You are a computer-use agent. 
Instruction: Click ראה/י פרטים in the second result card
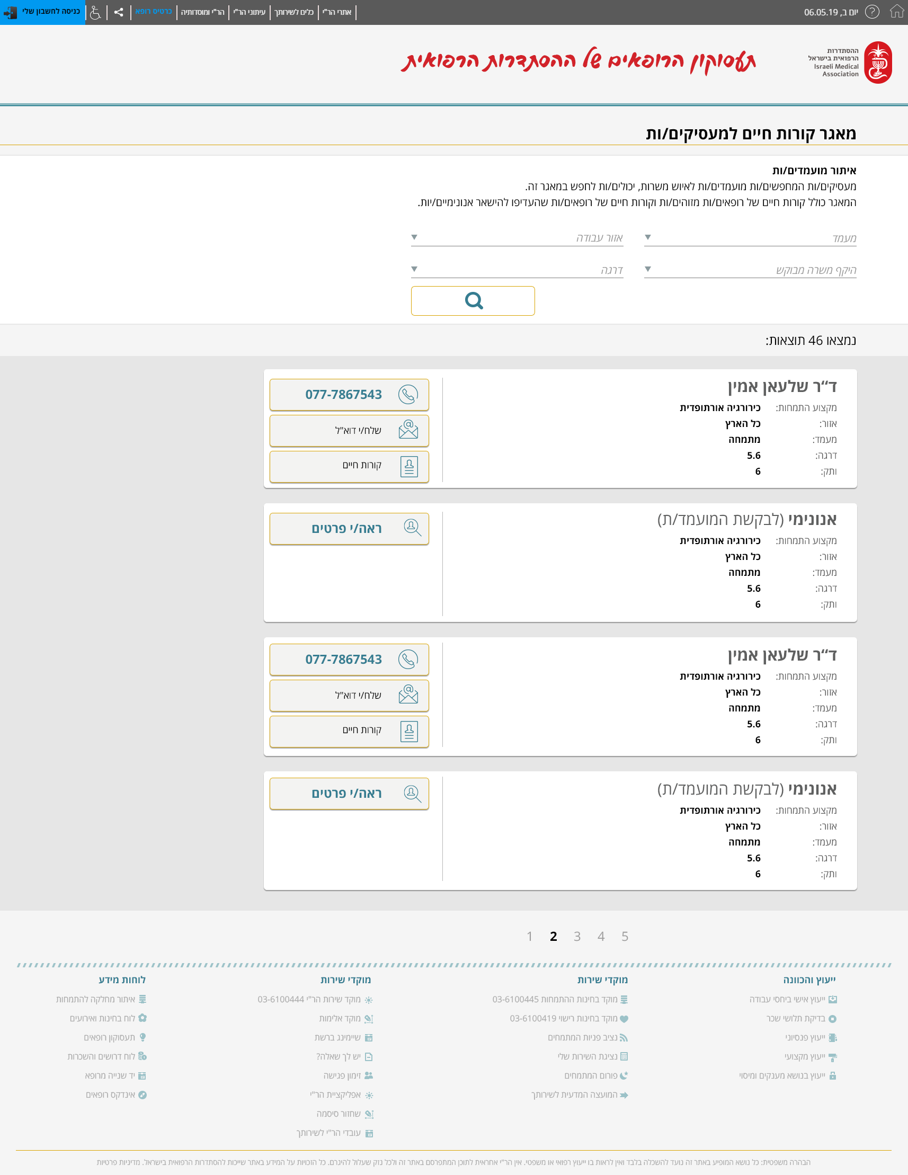[349, 528]
